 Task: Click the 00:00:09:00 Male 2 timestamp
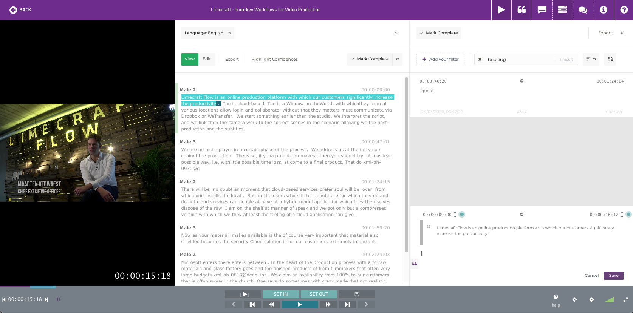pyautogui.click(x=375, y=90)
